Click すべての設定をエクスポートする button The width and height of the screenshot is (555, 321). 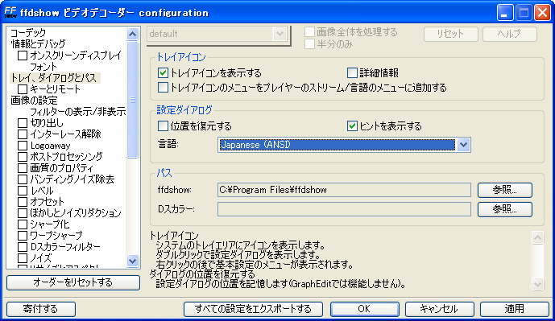pyautogui.click(x=253, y=309)
